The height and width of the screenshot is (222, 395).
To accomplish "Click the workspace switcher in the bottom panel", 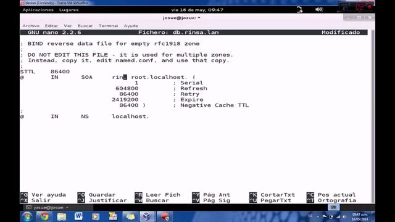I will point(333,207).
